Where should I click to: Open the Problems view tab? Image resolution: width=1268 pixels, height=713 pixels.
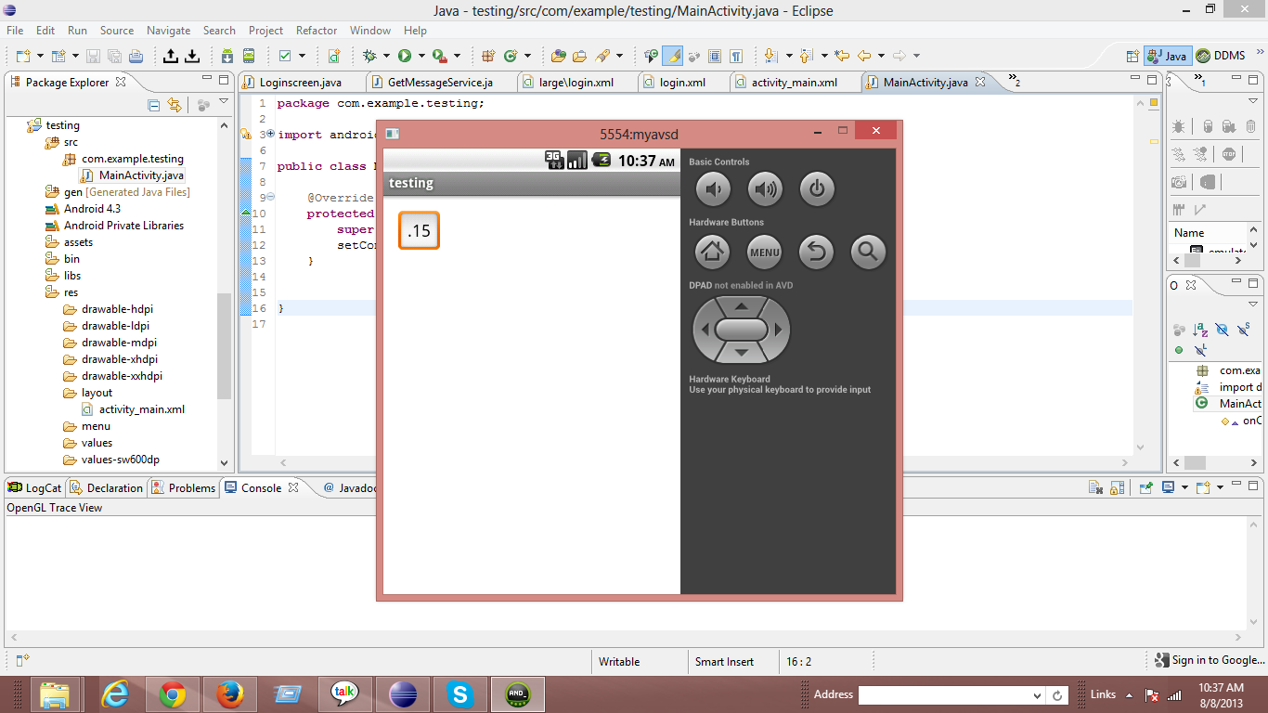tap(183, 487)
